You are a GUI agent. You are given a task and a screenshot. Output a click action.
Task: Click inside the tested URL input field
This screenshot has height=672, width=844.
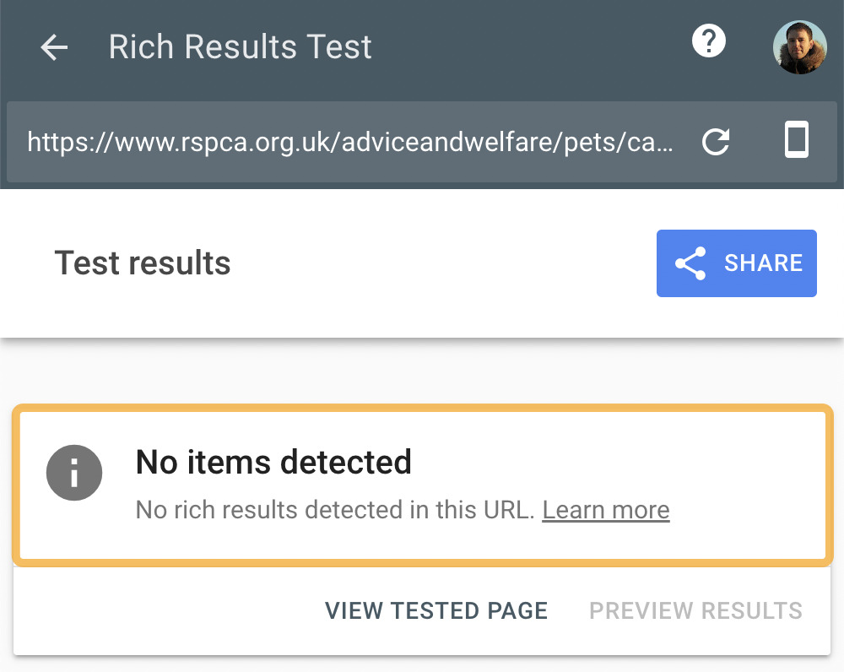pyautogui.click(x=350, y=143)
